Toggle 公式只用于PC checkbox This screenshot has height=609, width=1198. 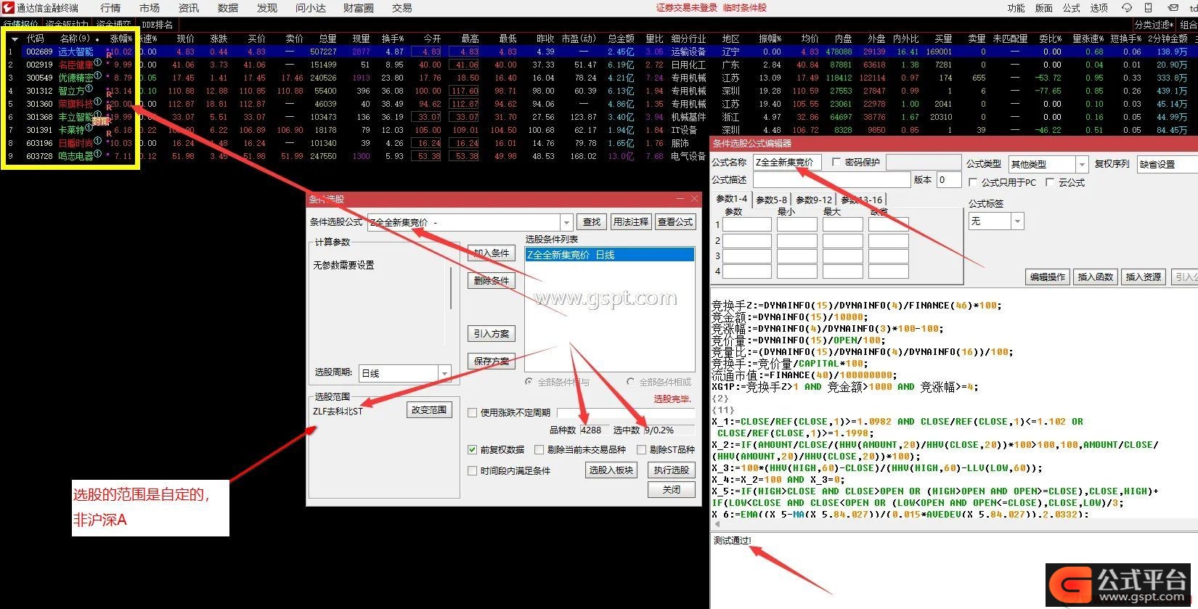point(973,182)
